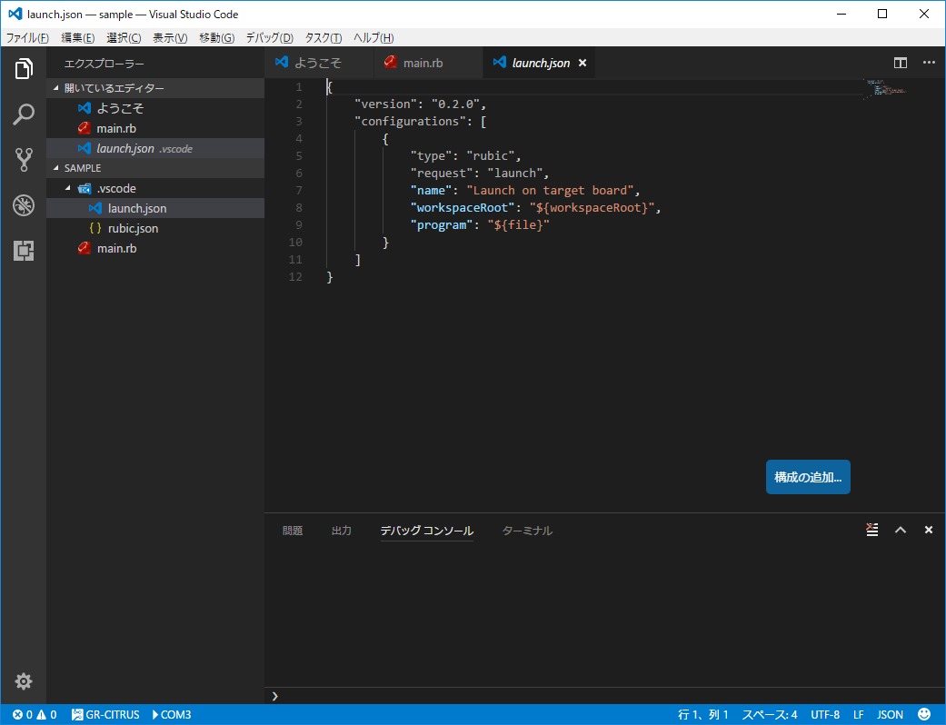
Task: Open the editor more actions menu
Action: 929,63
